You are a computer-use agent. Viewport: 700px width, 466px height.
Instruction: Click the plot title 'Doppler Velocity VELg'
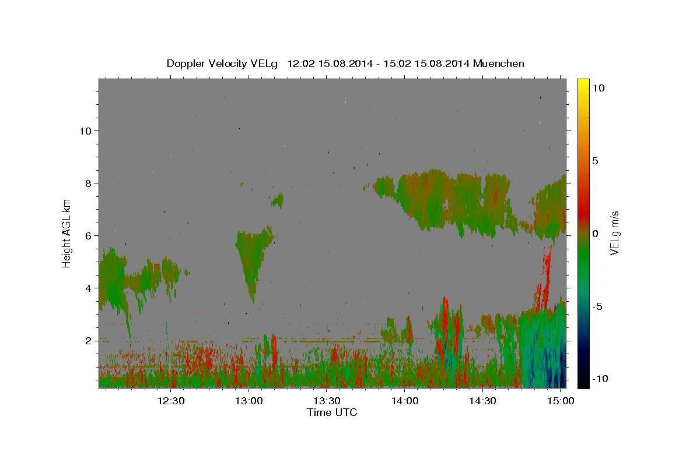click(222, 63)
